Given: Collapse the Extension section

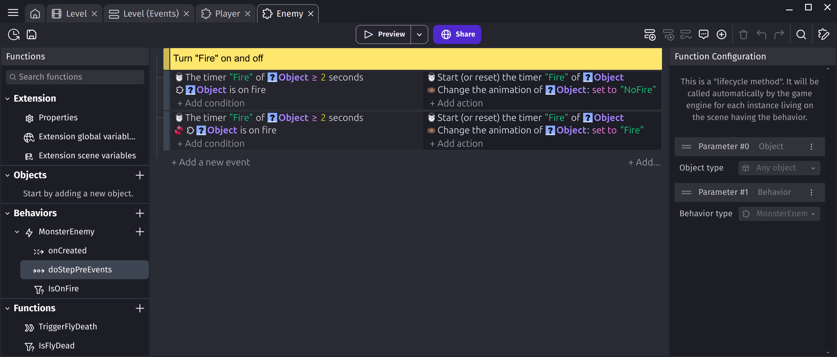Looking at the screenshot, I should pyautogui.click(x=7, y=99).
